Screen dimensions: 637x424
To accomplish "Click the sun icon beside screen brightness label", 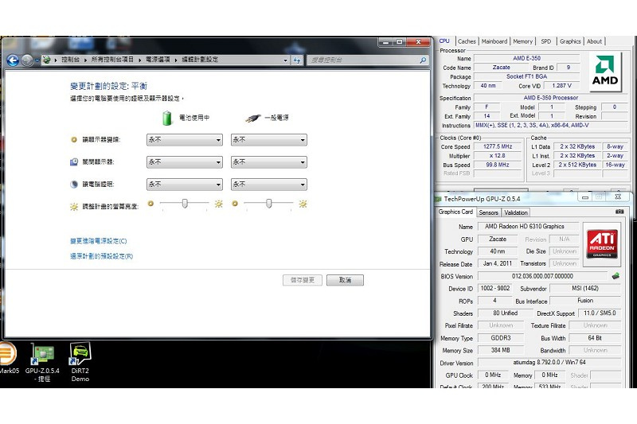I will (x=74, y=207).
